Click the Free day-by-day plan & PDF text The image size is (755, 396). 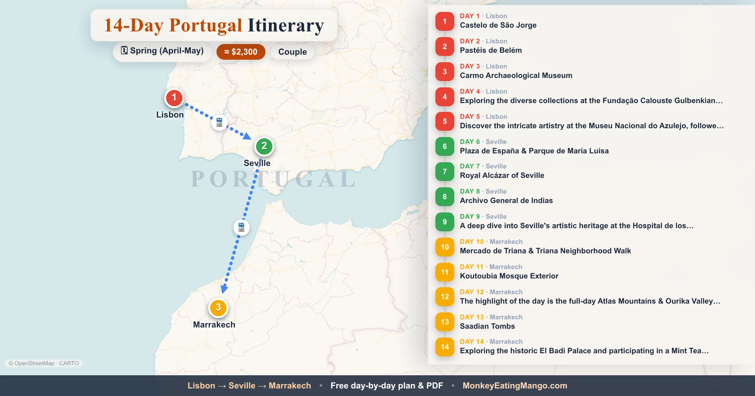387,386
